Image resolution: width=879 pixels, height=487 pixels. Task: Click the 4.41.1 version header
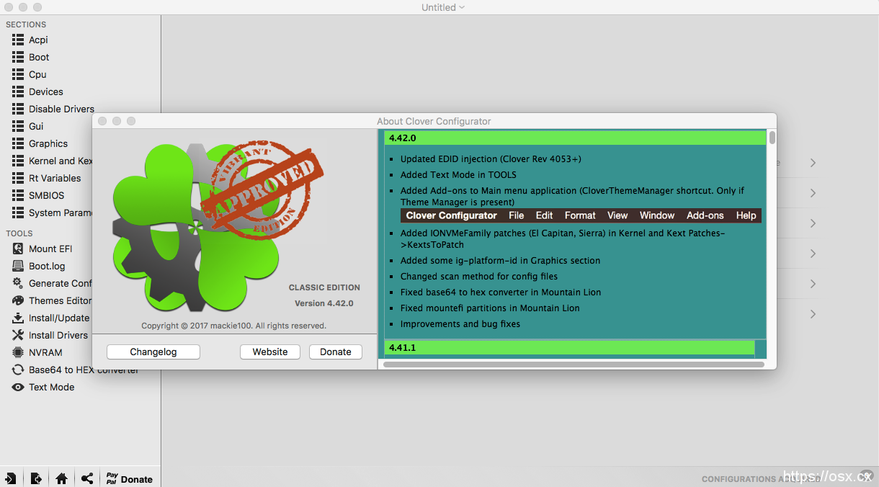[x=569, y=347]
